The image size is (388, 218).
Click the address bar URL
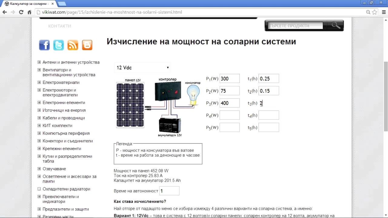[112, 12]
